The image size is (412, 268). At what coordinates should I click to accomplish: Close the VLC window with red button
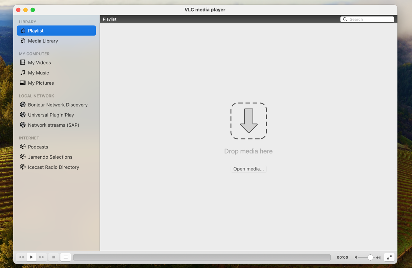18,10
